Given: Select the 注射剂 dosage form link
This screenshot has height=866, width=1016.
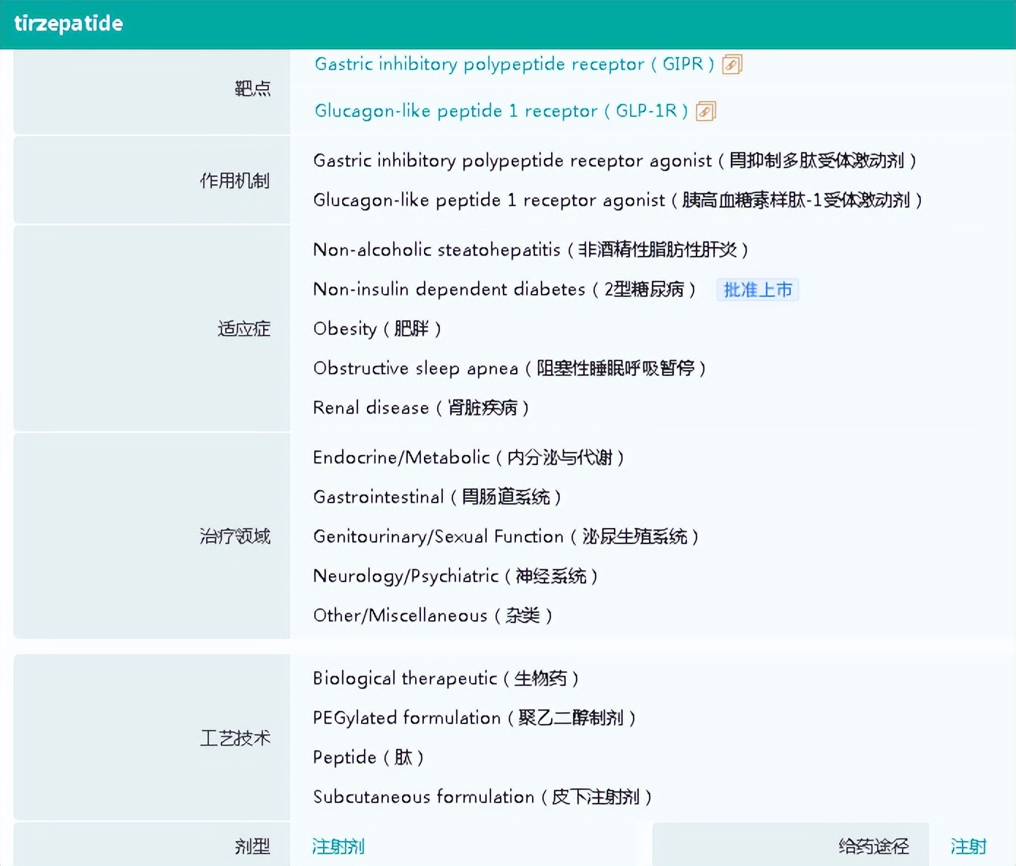Looking at the screenshot, I should (x=338, y=846).
